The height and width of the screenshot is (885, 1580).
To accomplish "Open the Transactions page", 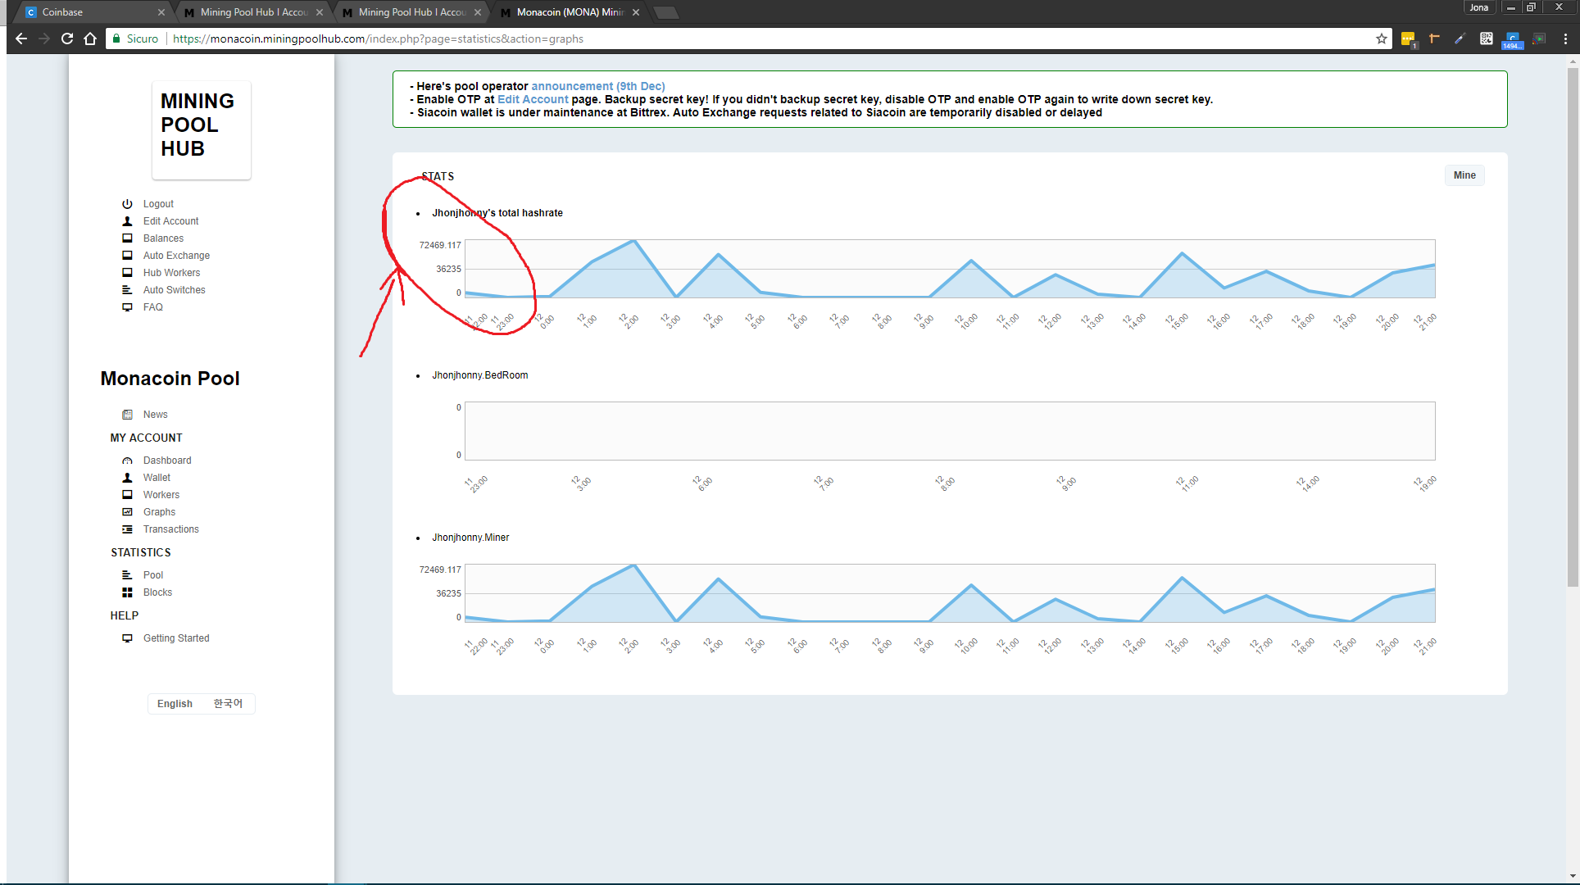I will coord(171,529).
